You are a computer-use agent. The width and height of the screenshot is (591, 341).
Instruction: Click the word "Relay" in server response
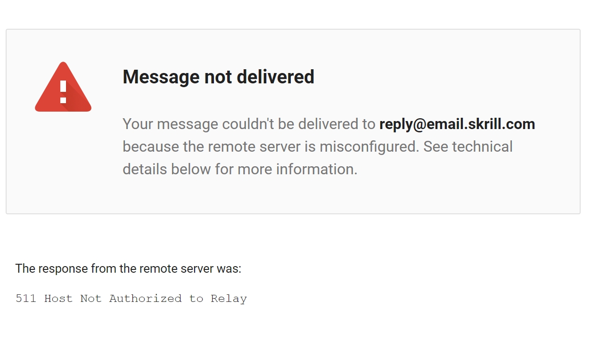click(x=229, y=299)
